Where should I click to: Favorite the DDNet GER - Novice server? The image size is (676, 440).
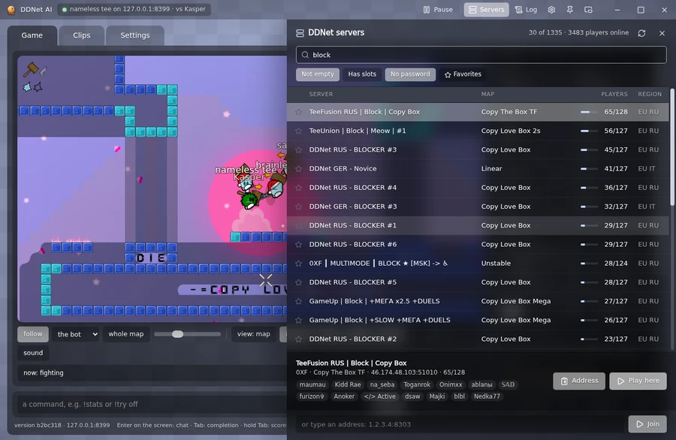pyautogui.click(x=298, y=169)
